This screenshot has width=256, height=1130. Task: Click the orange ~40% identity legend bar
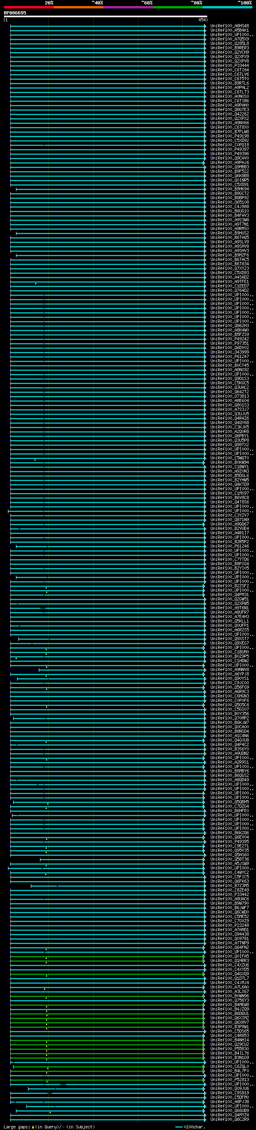(79, 7)
